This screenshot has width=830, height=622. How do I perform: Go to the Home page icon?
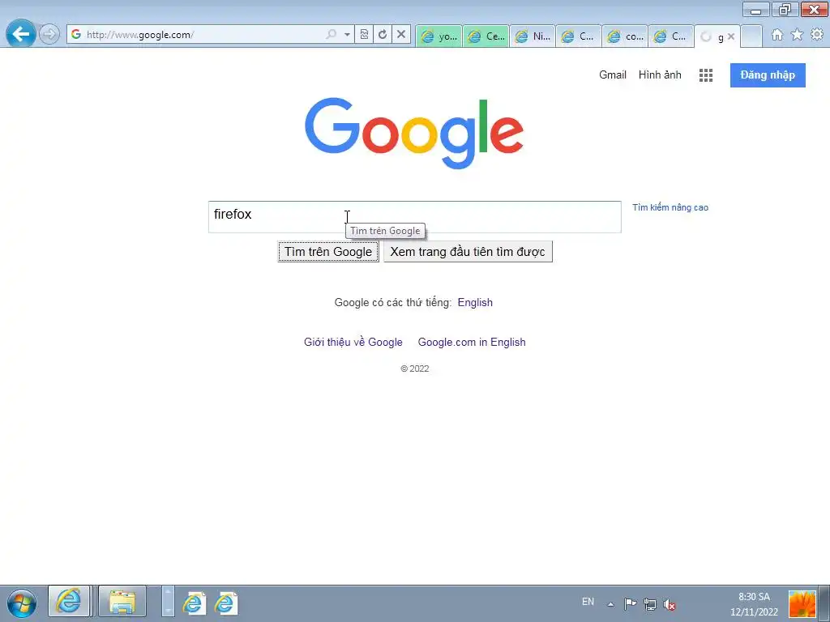(777, 34)
